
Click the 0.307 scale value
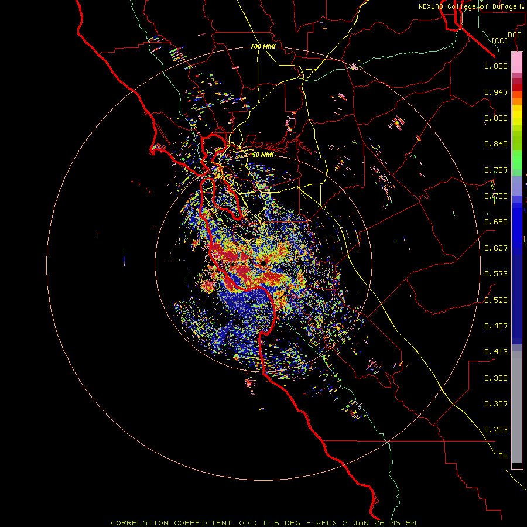pyautogui.click(x=496, y=404)
